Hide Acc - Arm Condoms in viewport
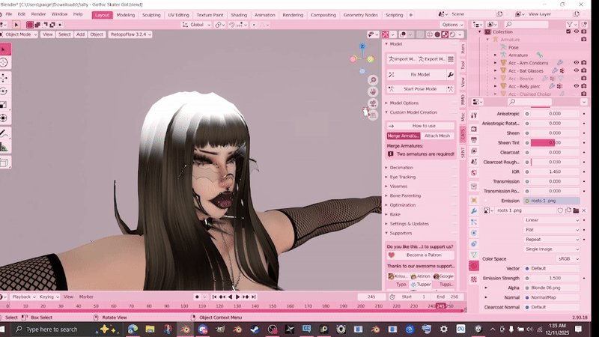This screenshot has width=599, height=337. pos(576,63)
